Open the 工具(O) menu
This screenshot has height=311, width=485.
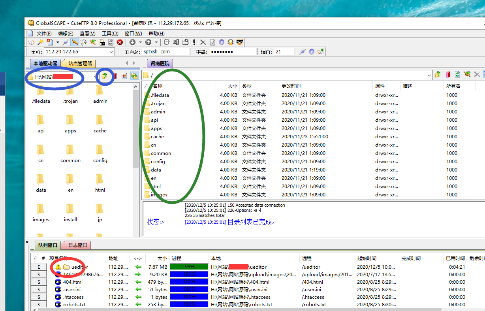click(x=110, y=34)
